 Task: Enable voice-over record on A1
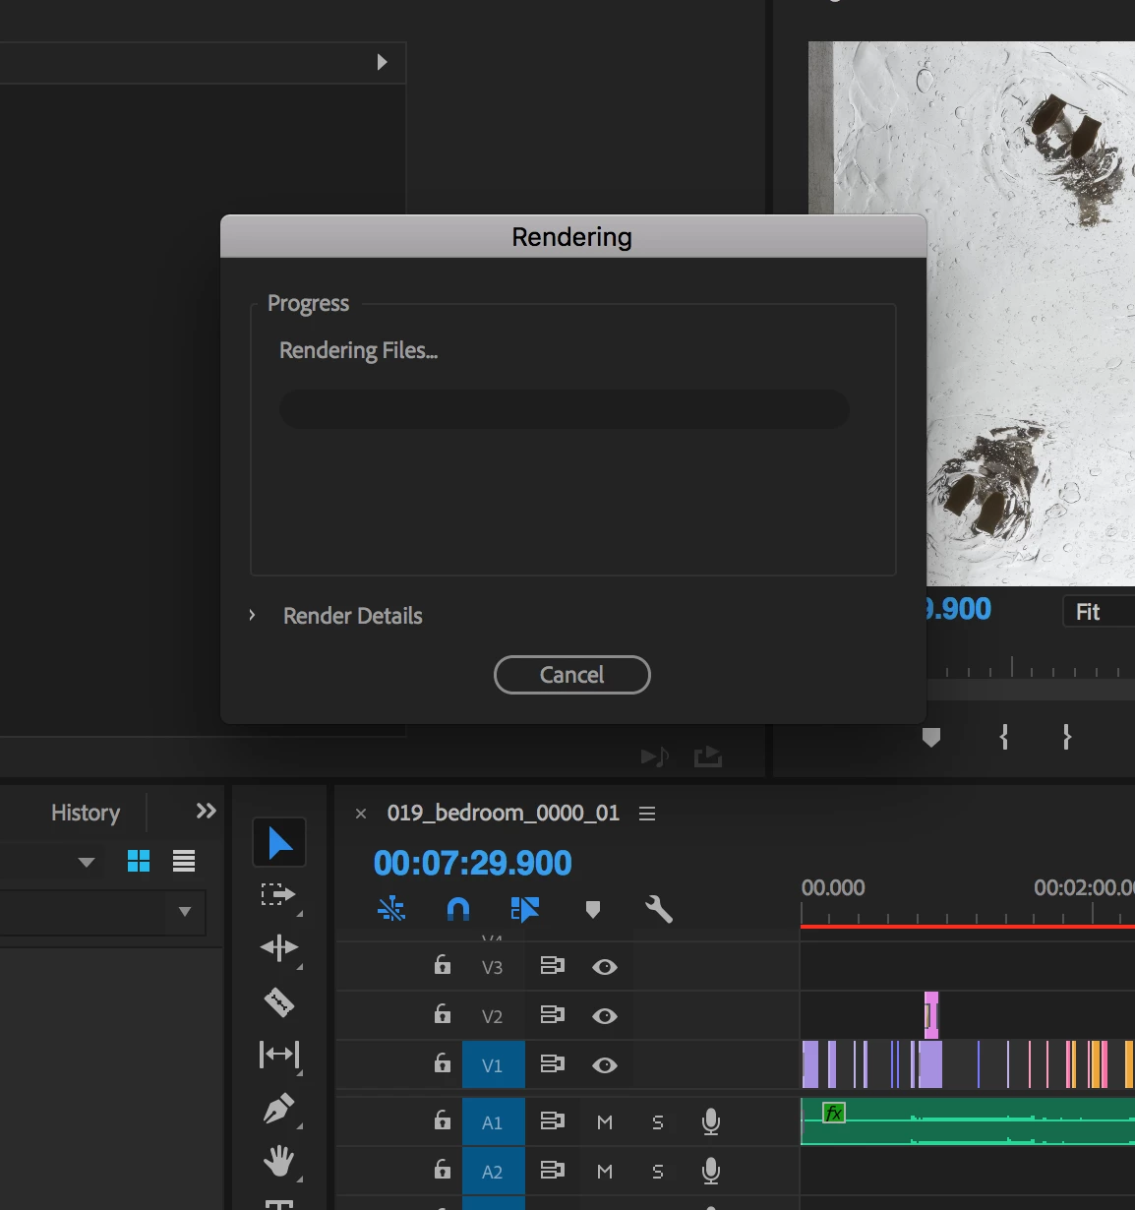coord(711,1121)
